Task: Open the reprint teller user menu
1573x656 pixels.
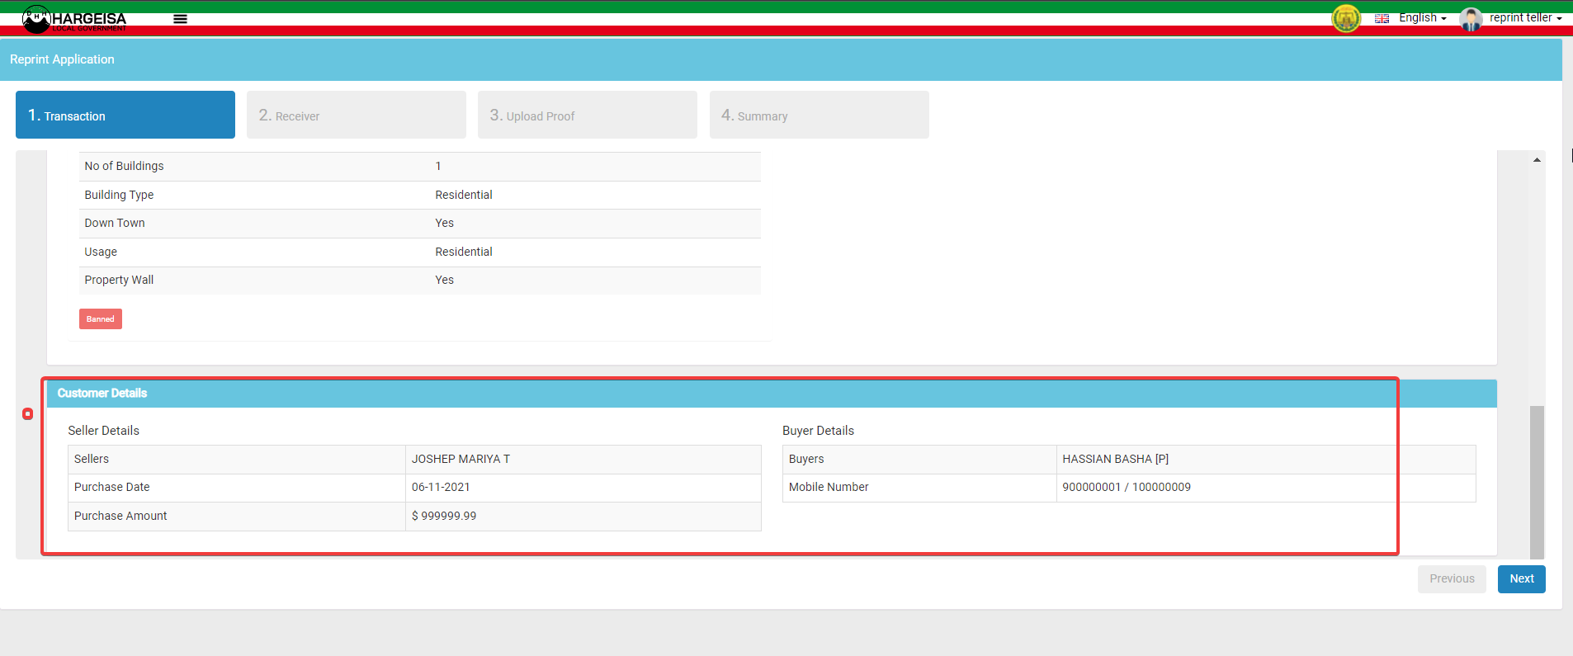Action: click(x=1525, y=17)
